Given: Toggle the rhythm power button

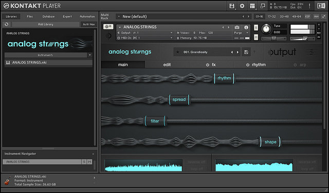Looking at the screenshot, I should (248, 65).
